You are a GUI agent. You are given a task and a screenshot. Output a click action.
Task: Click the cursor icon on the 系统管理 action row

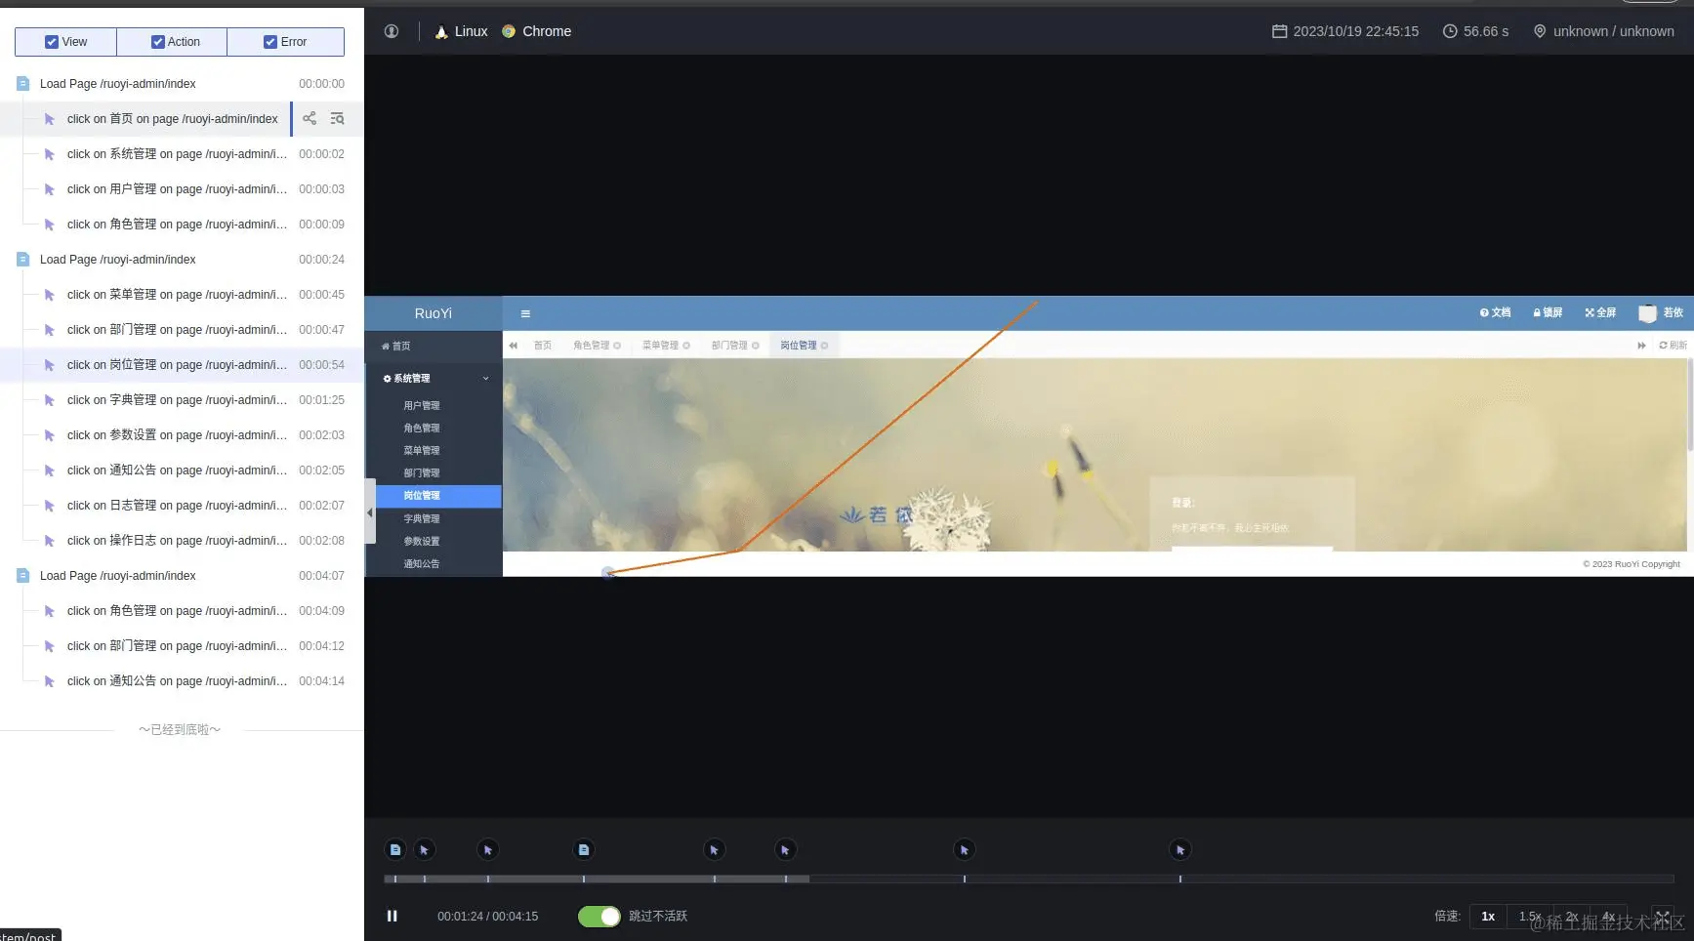(49, 154)
